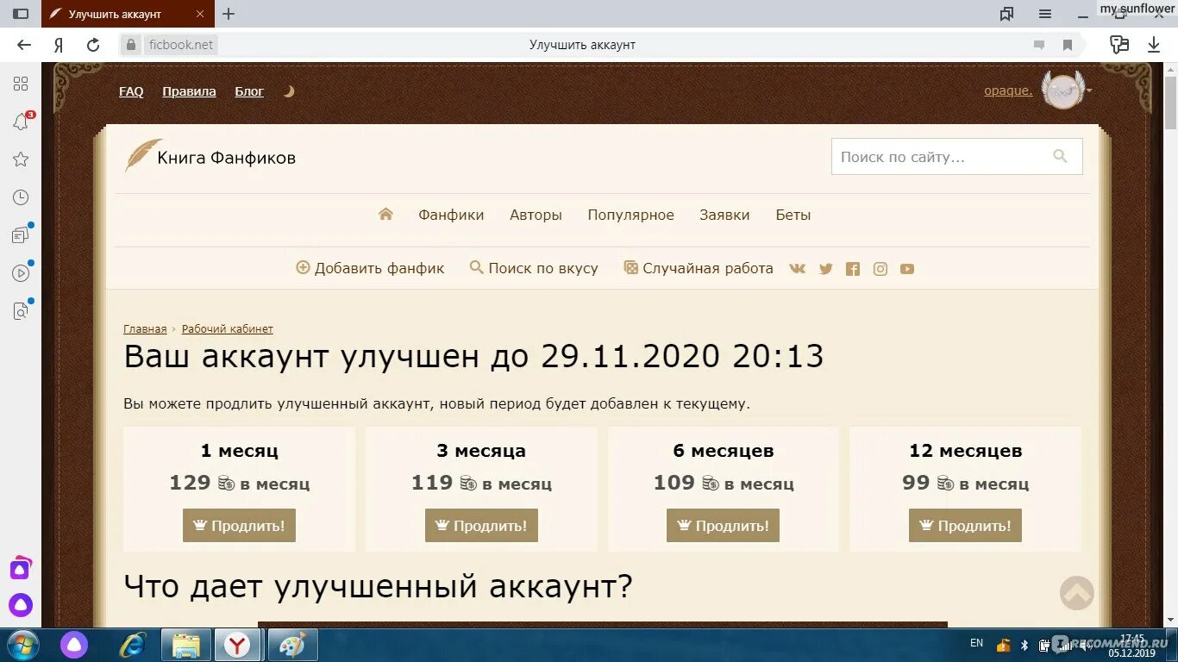Open the Instagram social icon

pyautogui.click(x=880, y=269)
